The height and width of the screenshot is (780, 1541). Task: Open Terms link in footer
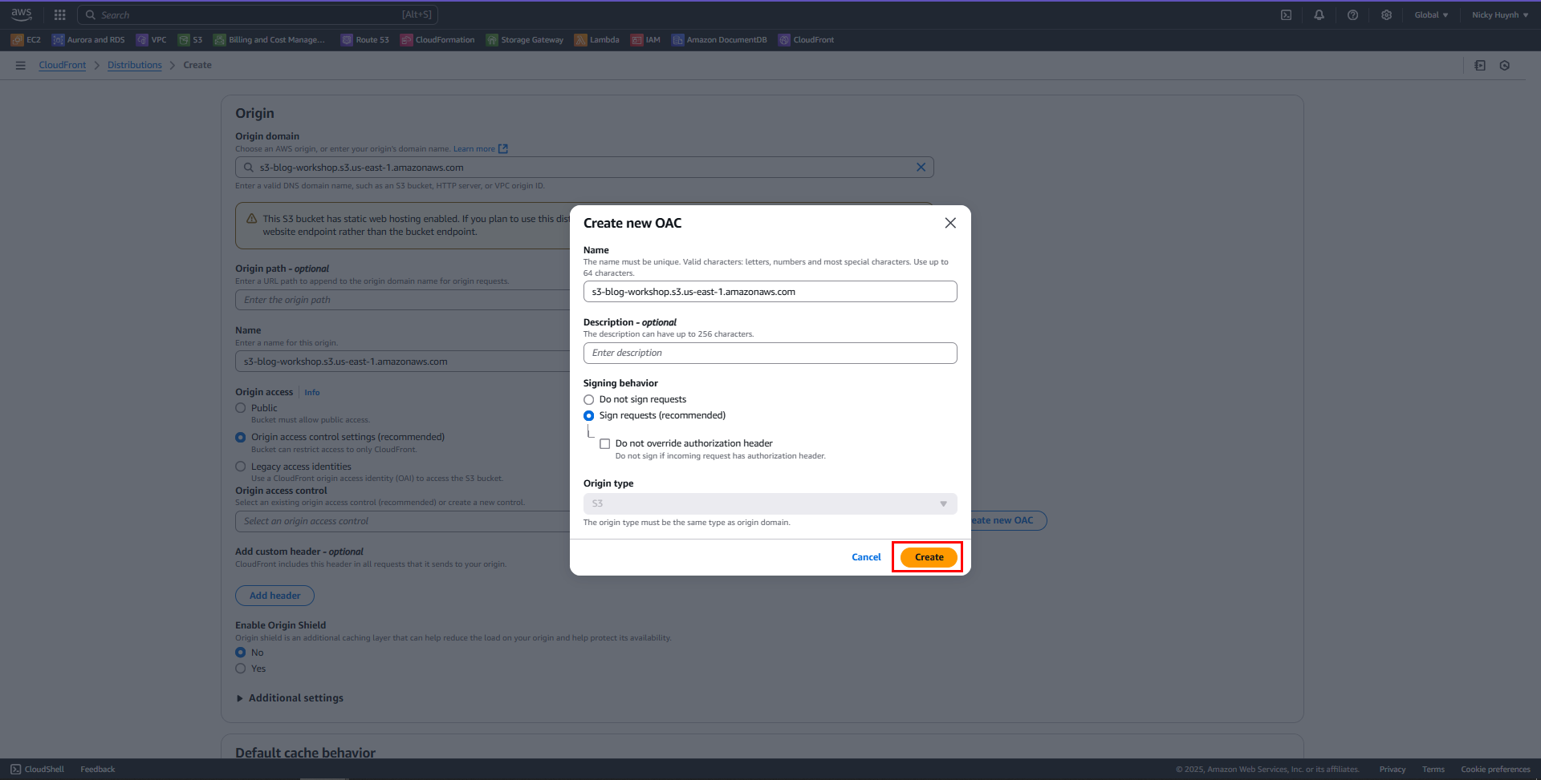pyautogui.click(x=1433, y=770)
